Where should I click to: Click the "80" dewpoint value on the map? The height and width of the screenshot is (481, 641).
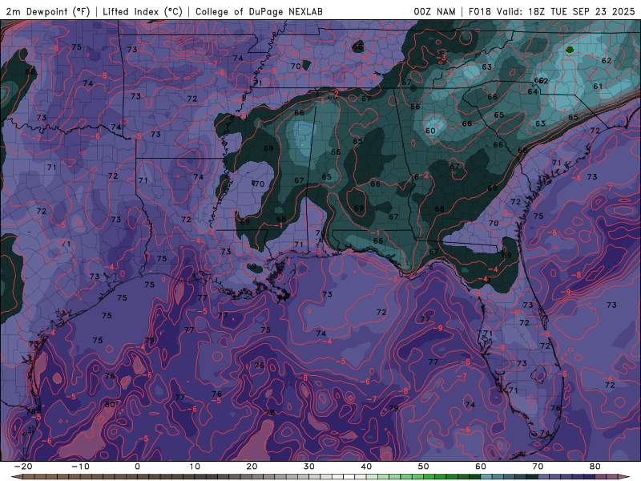[110, 405]
